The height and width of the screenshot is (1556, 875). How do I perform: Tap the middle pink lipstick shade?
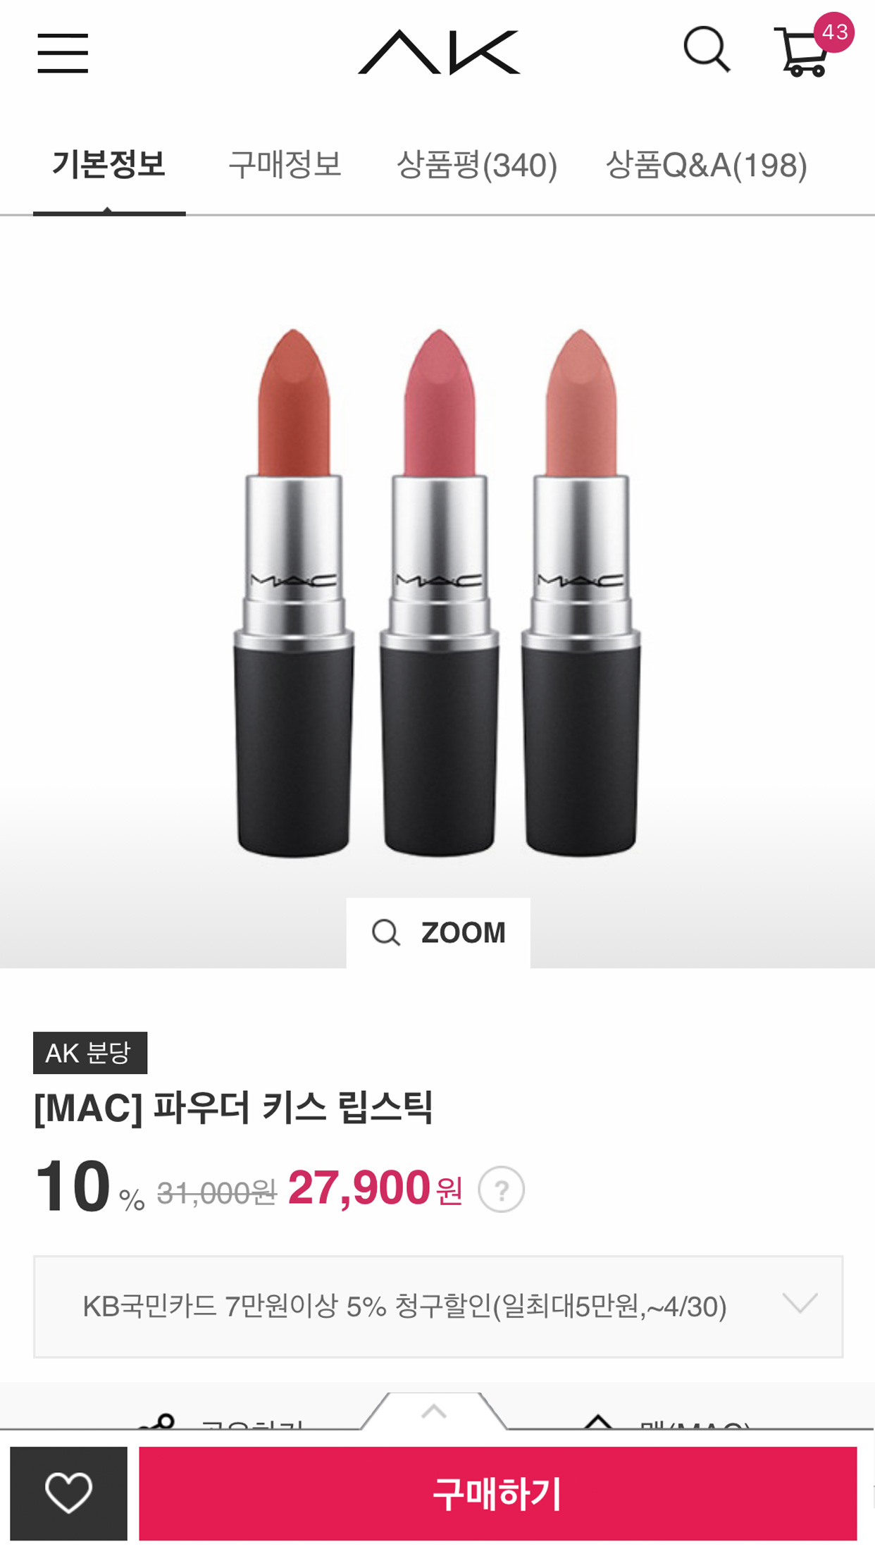[x=439, y=592]
